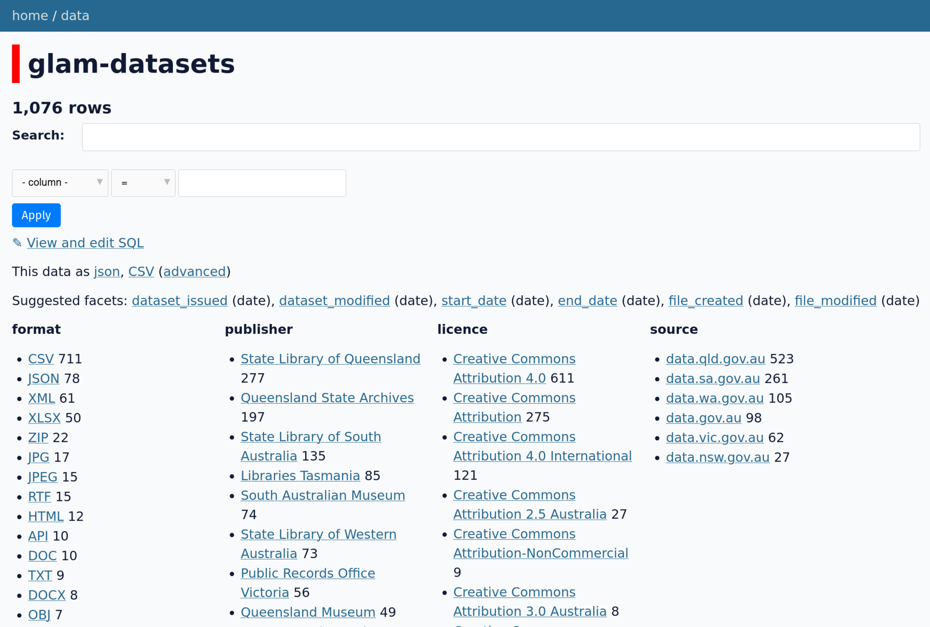Open advanced CSV export options
The height and width of the screenshot is (627, 930).
194,272
